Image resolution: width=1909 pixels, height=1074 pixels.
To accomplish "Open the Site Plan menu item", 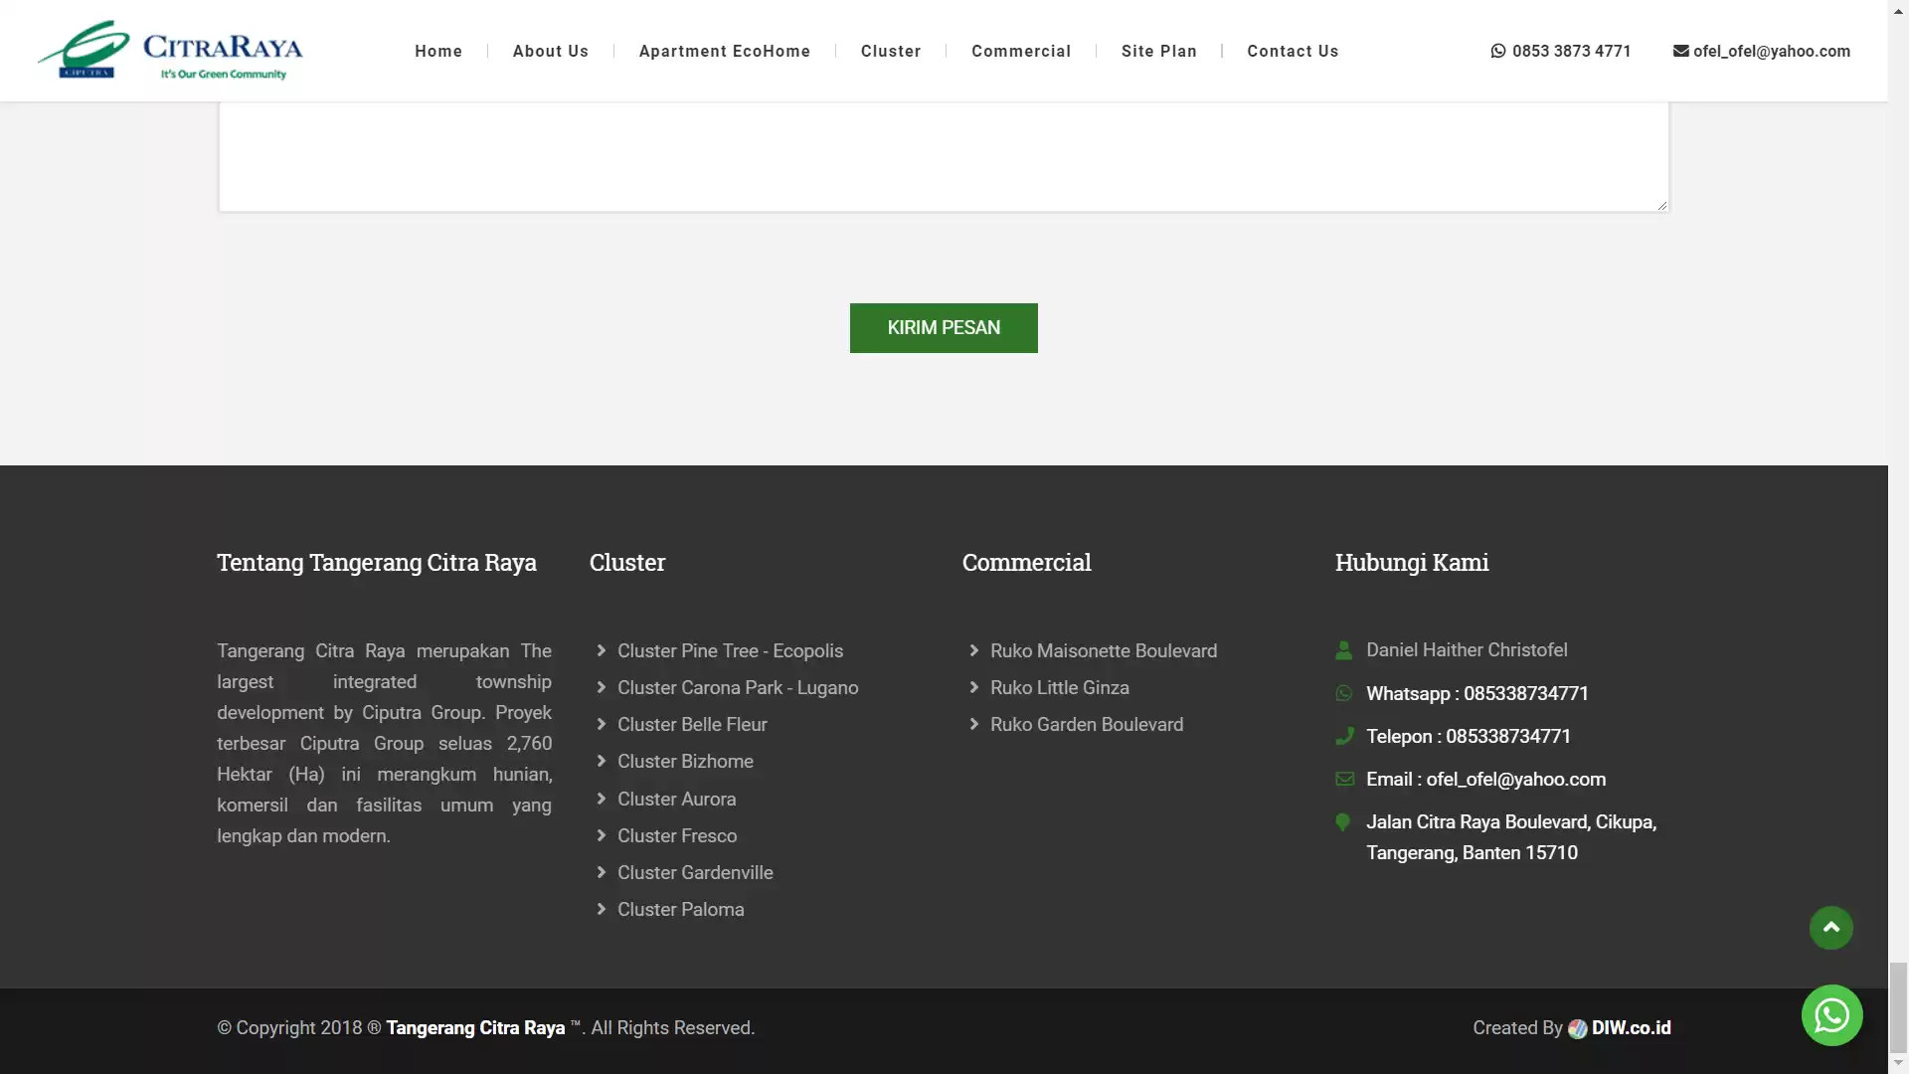I will click(1159, 51).
